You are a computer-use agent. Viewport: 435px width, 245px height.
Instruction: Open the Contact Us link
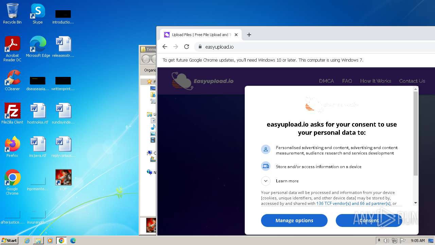pos(412,81)
